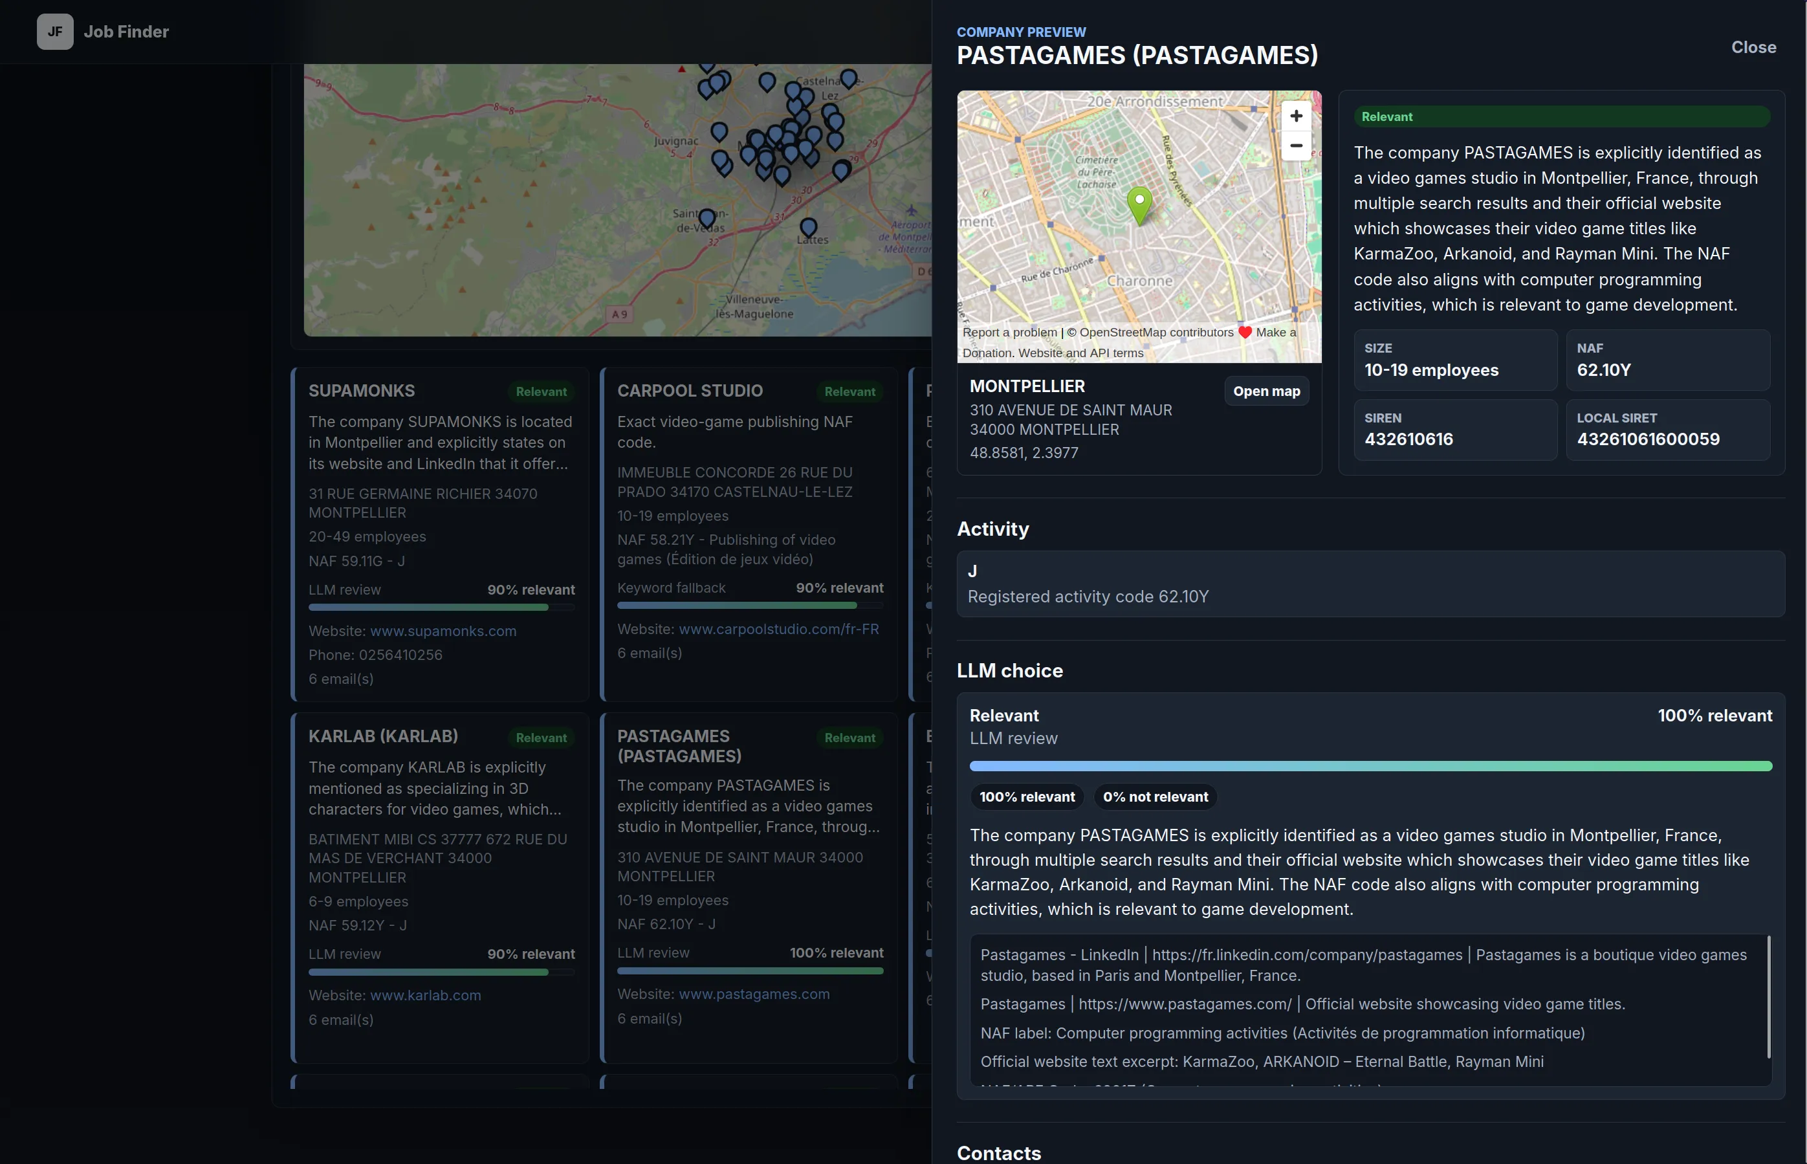1807x1164 pixels.
Task: Select the KARLAB company card title
Action: tap(383, 736)
